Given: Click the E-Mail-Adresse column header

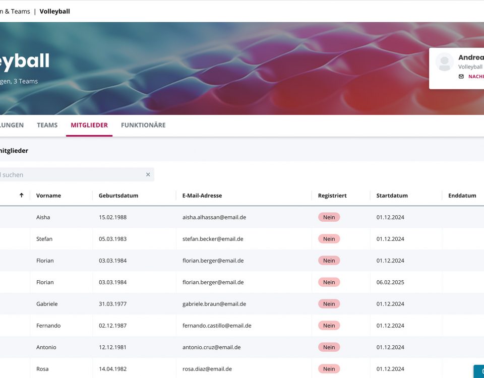Looking at the screenshot, I should coord(202,196).
